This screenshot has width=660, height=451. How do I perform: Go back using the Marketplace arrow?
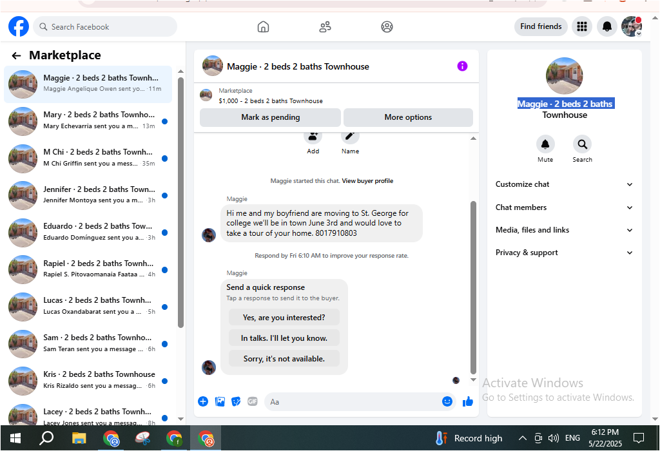[x=16, y=55]
